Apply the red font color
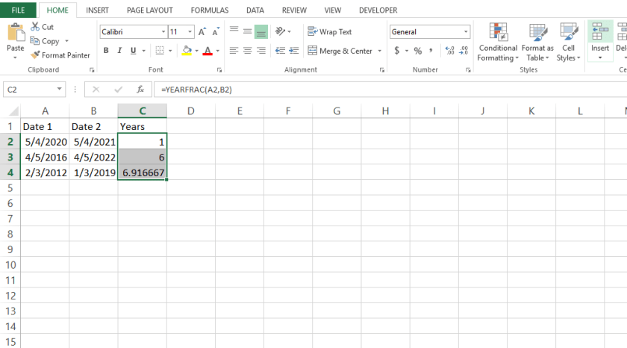The height and width of the screenshot is (348, 627). [208, 51]
